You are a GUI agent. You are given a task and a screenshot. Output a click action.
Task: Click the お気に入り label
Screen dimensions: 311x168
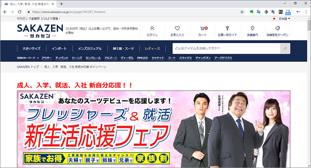[177, 35]
